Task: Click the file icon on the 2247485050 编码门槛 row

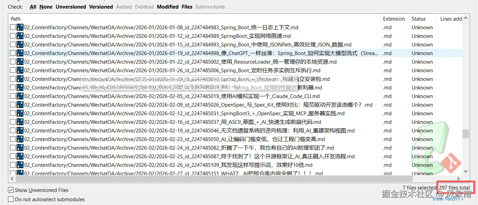Action: (20, 139)
